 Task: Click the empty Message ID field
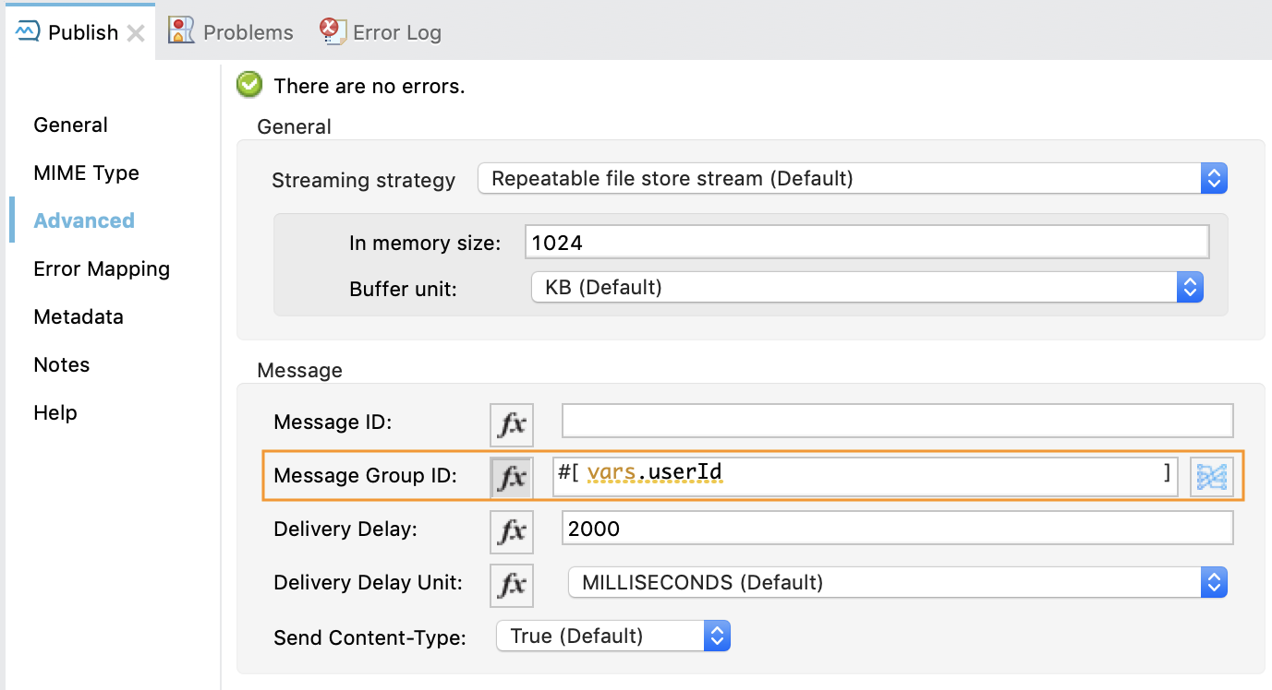[898, 421]
